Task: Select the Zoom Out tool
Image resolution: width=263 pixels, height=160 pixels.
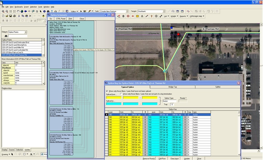Action: click(x=7, y=11)
